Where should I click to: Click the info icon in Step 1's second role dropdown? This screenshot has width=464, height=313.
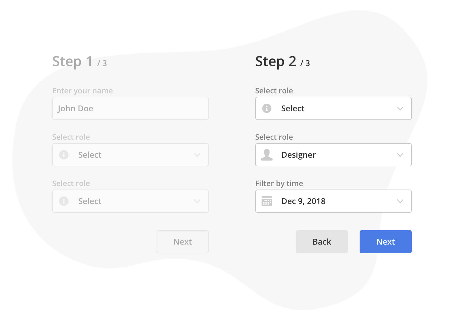(x=64, y=201)
